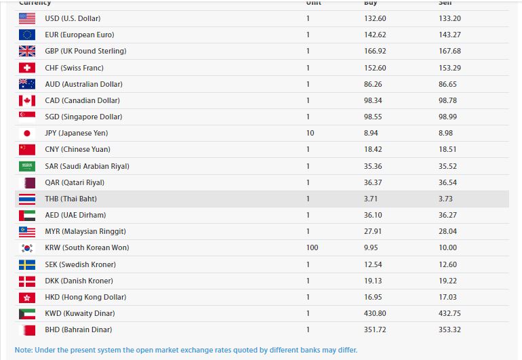Click the Swedish flag icon

click(27, 264)
